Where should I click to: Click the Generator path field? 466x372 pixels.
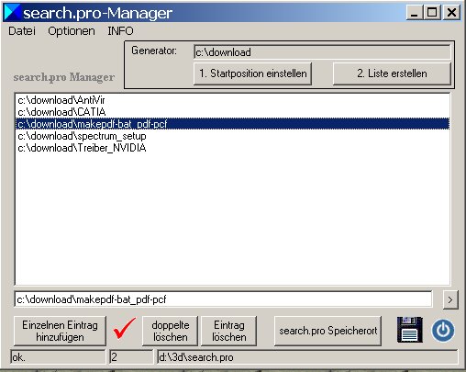point(322,52)
